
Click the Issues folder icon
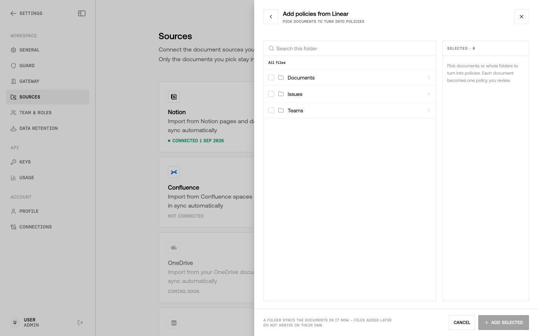pos(281,94)
